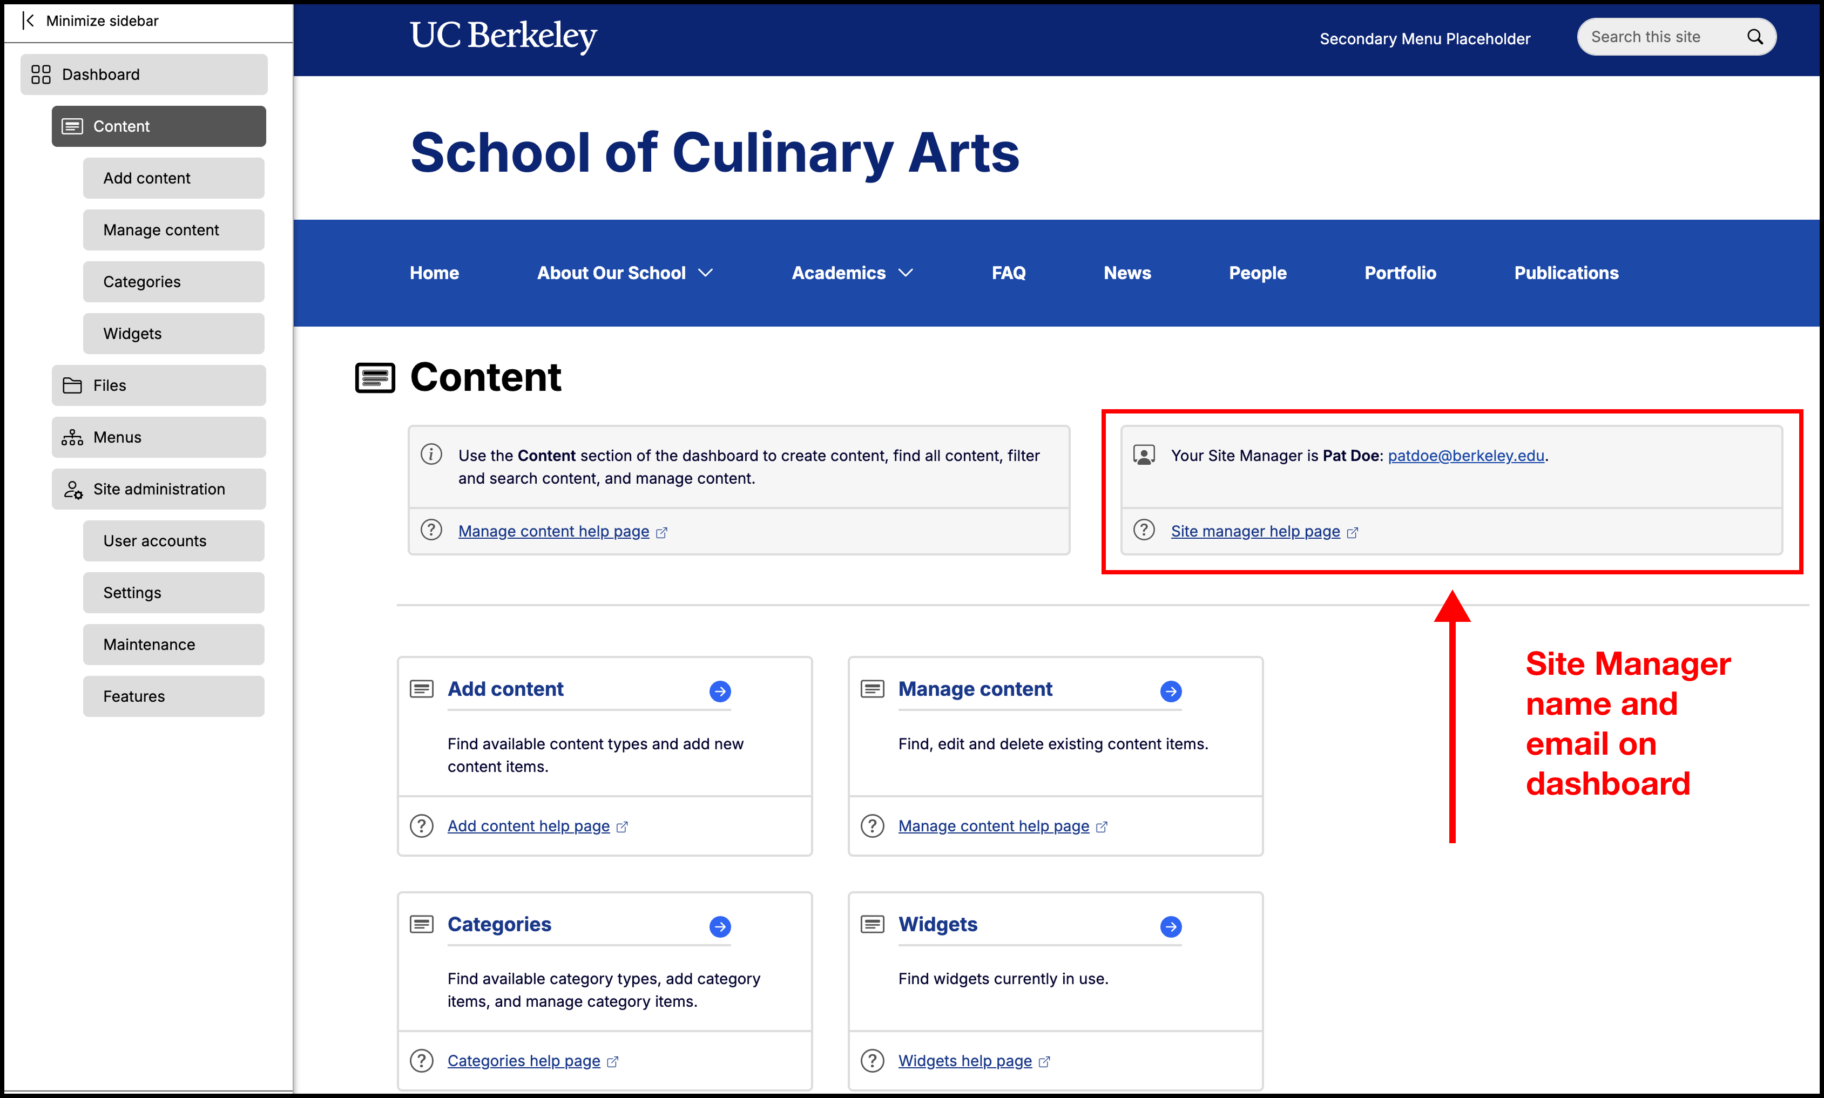
Task: Select Manage content in the sidebar
Action: (174, 230)
